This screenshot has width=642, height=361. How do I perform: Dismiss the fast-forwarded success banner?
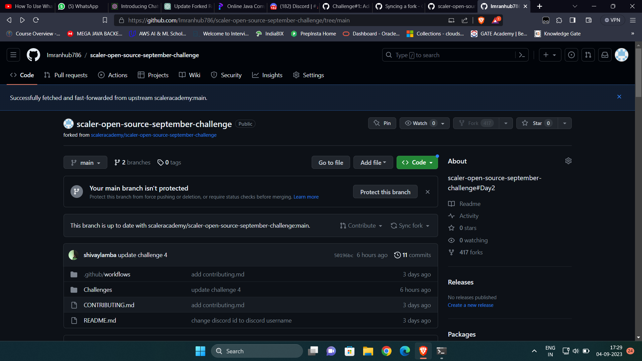pyautogui.click(x=619, y=97)
